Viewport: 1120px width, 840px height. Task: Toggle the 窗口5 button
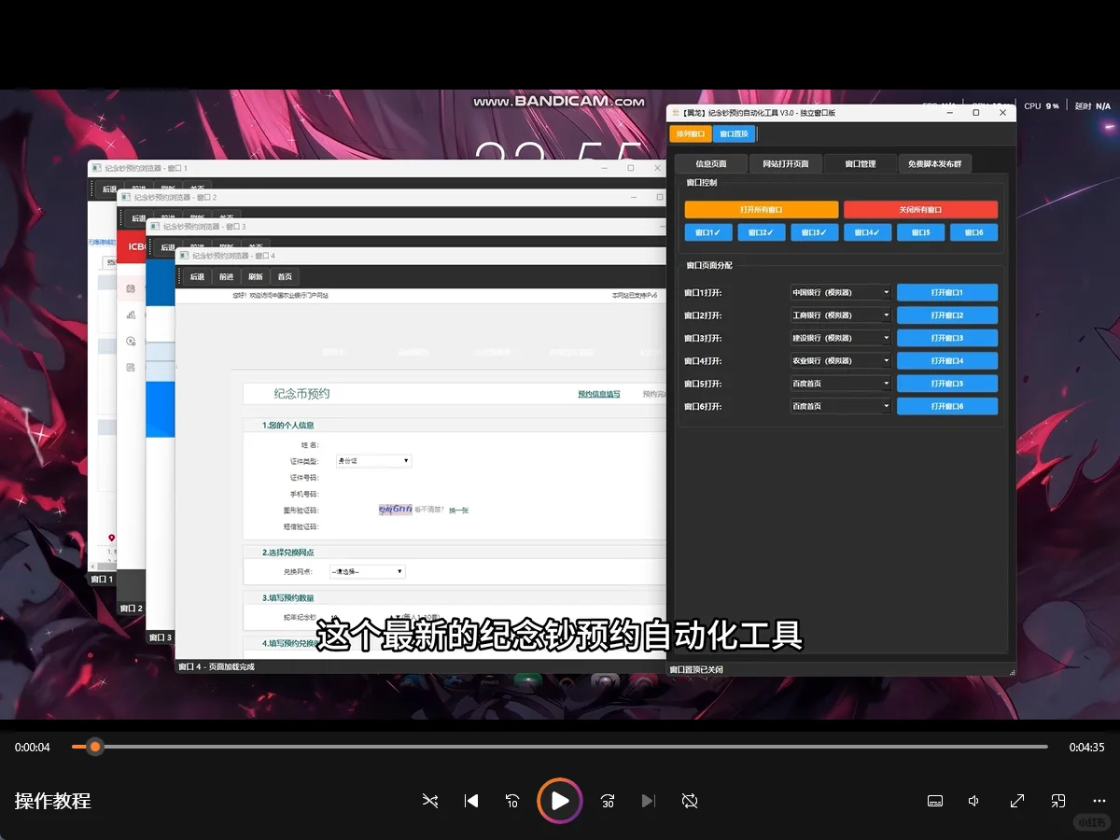pos(920,232)
